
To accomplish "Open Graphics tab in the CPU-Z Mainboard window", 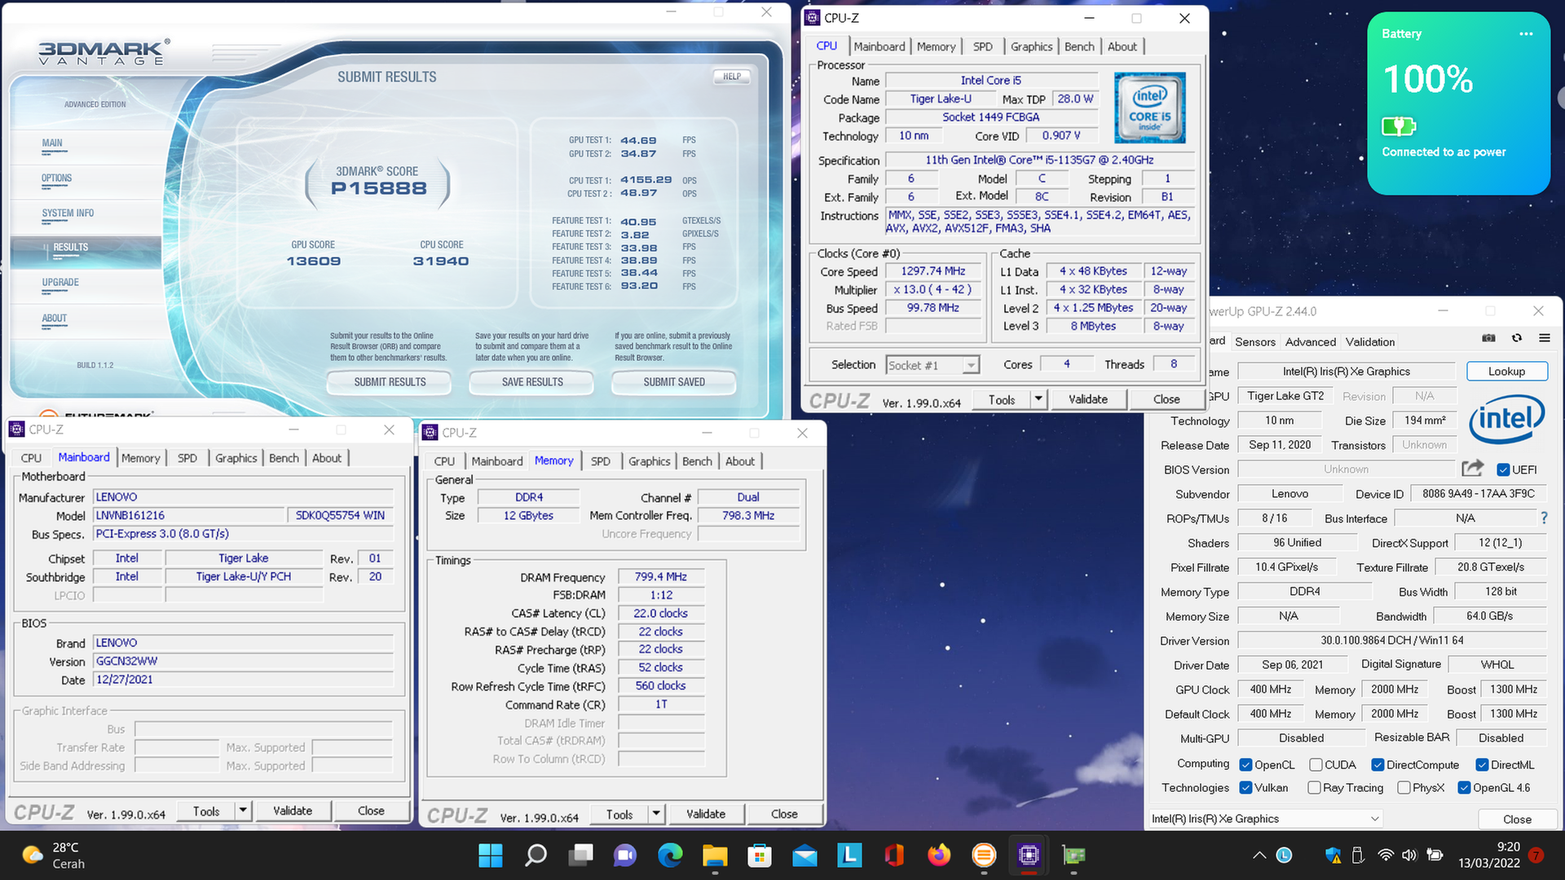I will point(236,458).
